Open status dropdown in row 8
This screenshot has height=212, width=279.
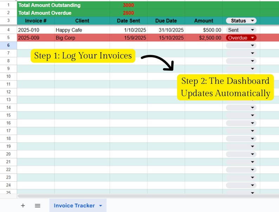click(x=241, y=61)
